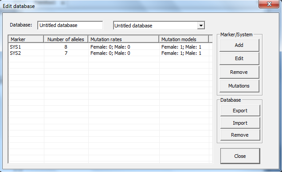
Task: Click the Mutation models column header
Action: point(184,39)
